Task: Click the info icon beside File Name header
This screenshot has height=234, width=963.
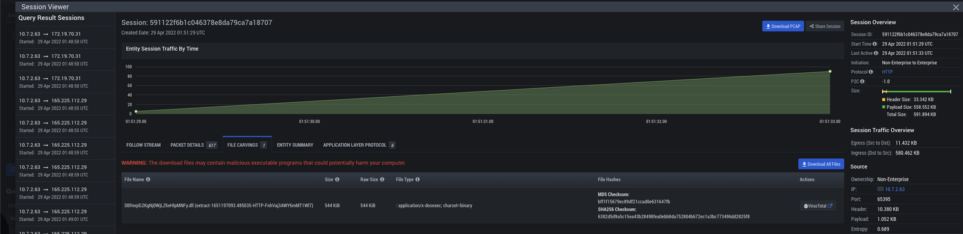Action: pyautogui.click(x=148, y=179)
